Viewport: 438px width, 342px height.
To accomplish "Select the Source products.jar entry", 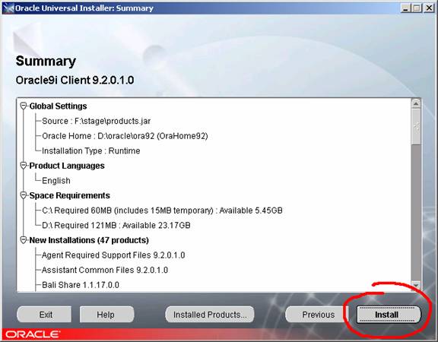I will 96,121.
